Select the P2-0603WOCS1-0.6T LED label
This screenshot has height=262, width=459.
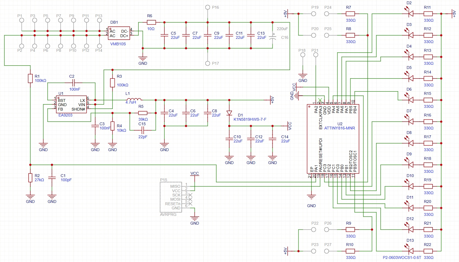pyautogui.click(x=402, y=257)
